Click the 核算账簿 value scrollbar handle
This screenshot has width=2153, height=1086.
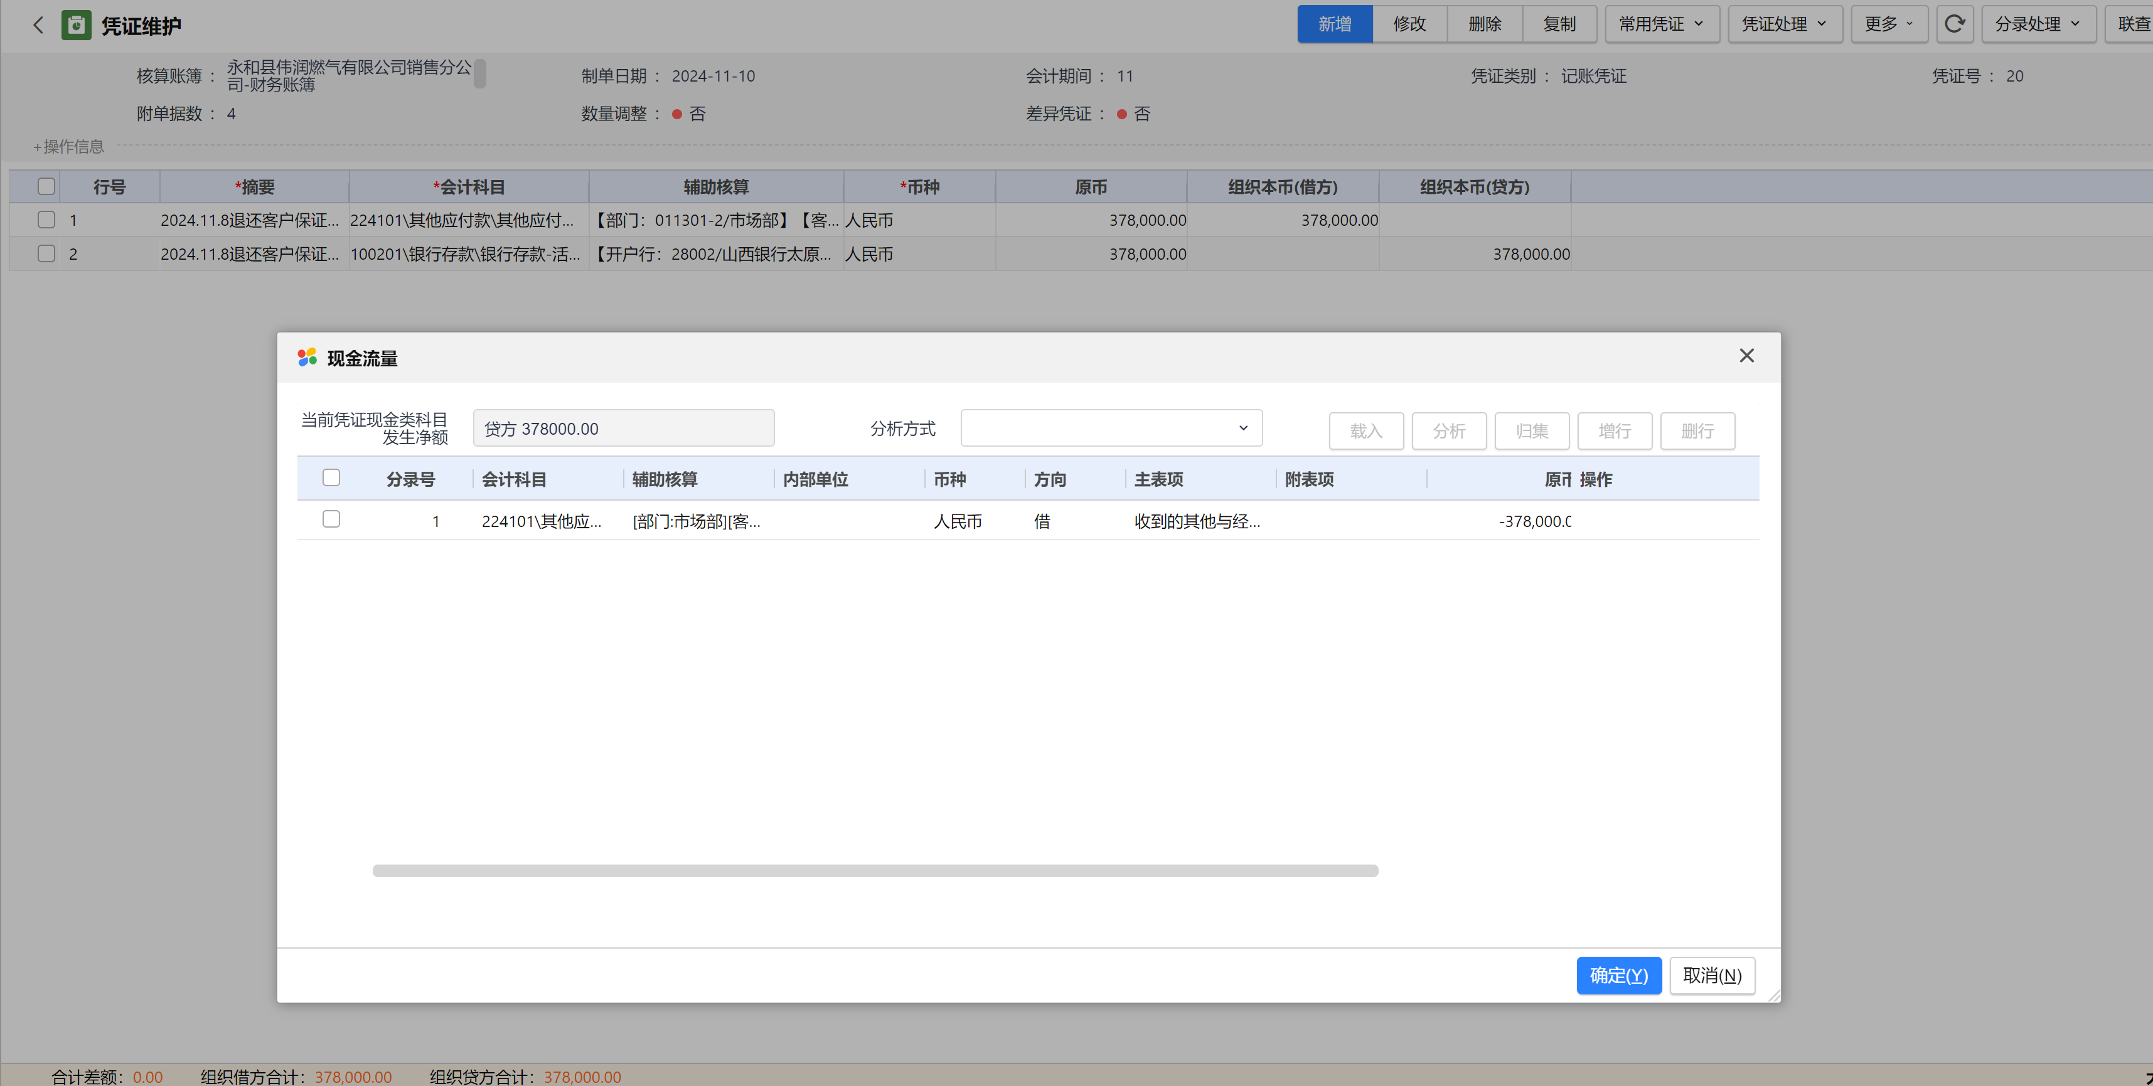click(x=480, y=73)
